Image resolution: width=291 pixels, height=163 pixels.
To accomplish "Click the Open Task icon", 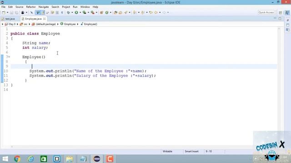I will pos(120,13).
